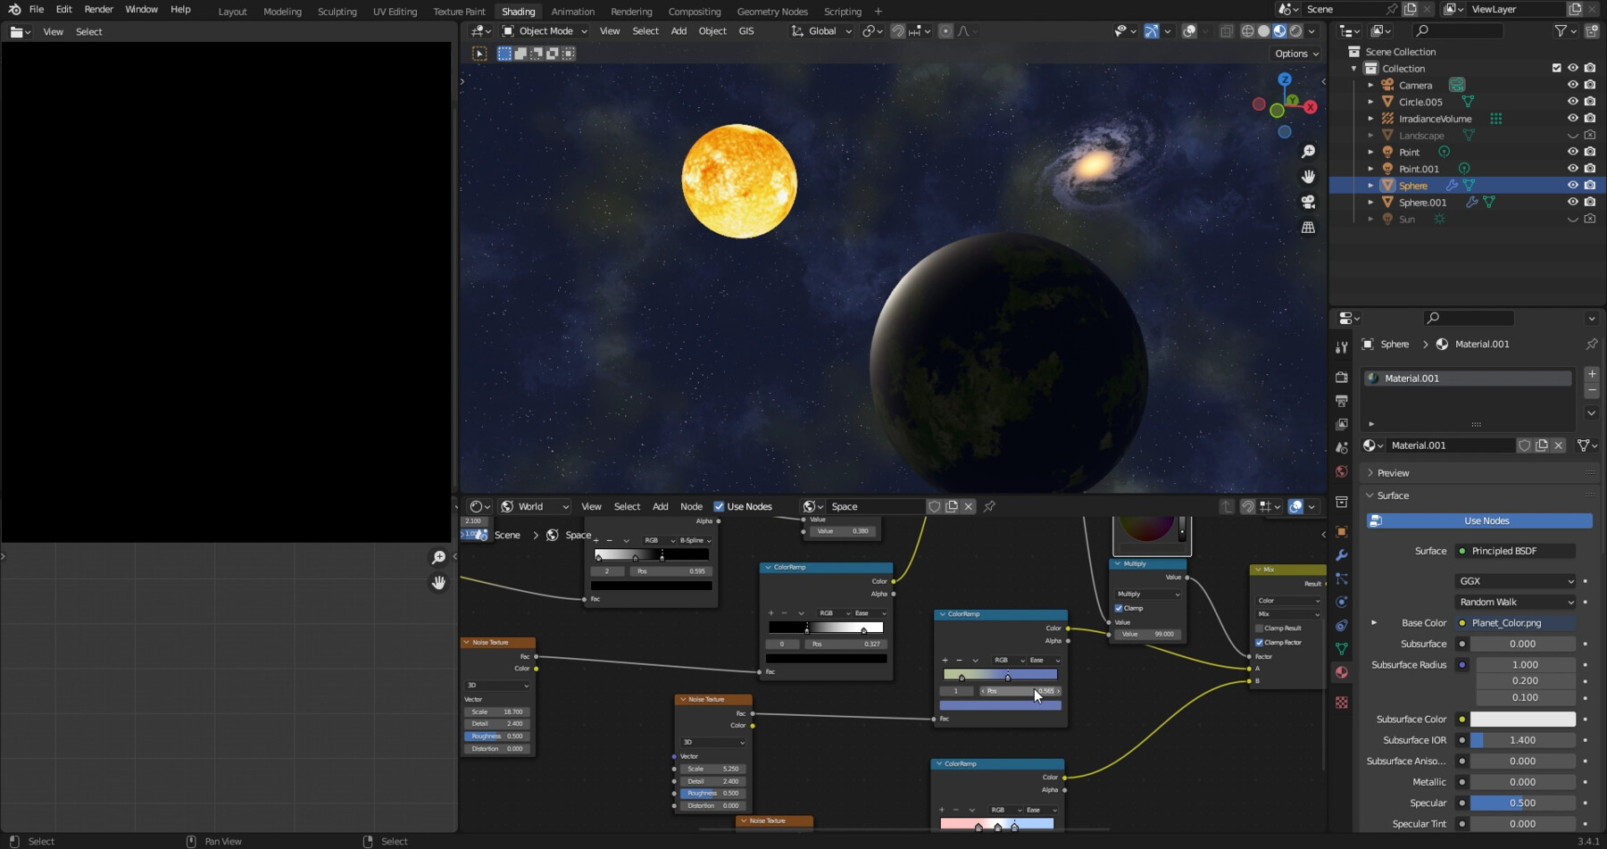Toggle the camera view icon in viewport
The image size is (1607, 849).
1308,202
